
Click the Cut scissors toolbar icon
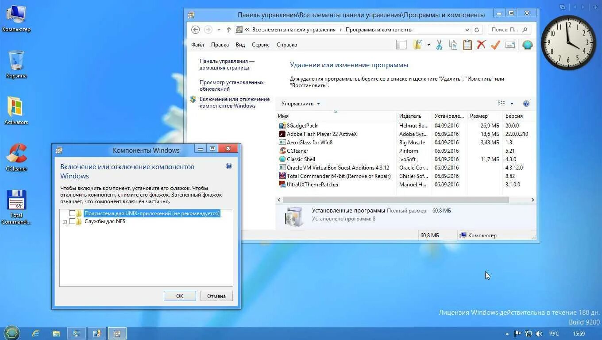point(439,45)
